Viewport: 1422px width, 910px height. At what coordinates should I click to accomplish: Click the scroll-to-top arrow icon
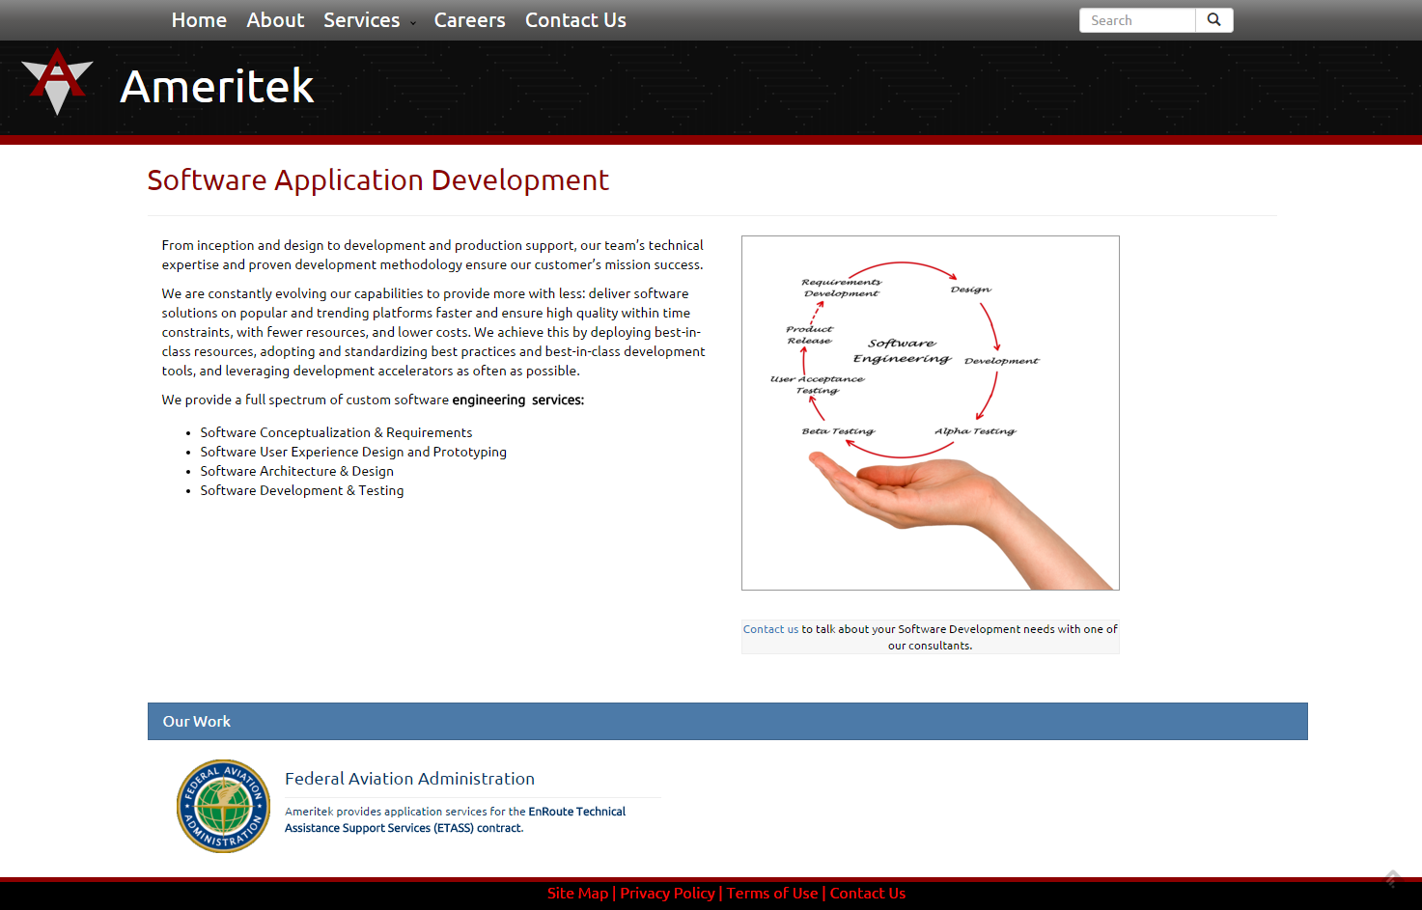click(1391, 878)
